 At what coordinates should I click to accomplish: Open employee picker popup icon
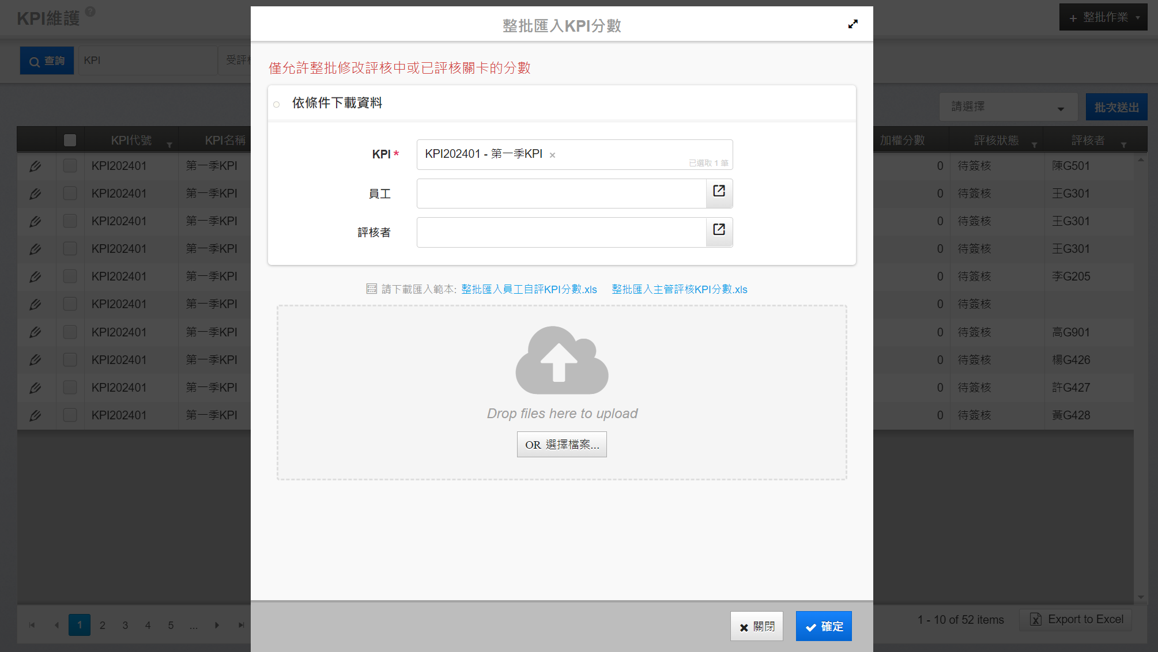[x=719, y=192]
